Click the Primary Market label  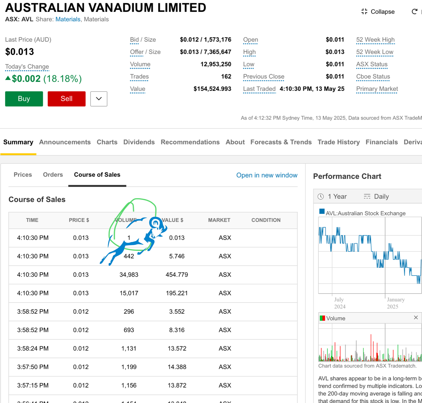[377, 89]
